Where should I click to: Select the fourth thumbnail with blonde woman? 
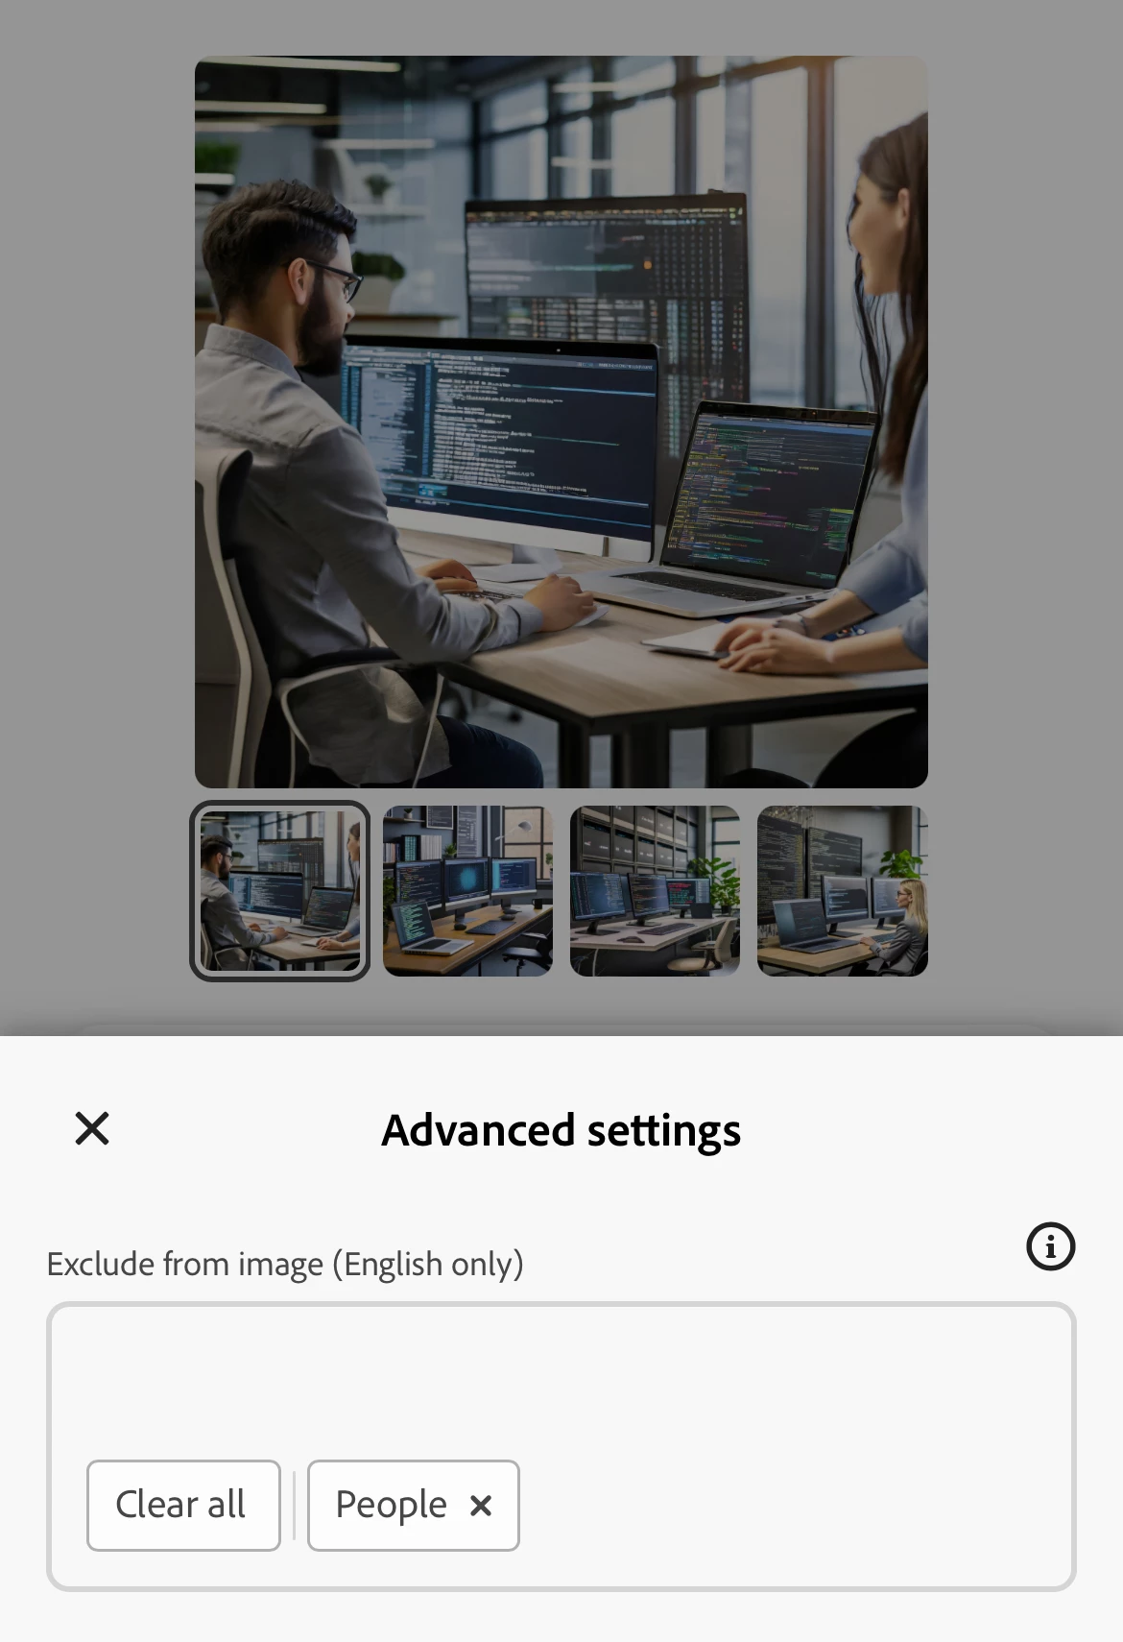tap(843, 891)
